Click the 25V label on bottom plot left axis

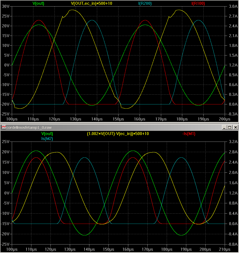(x=6, y=142)
